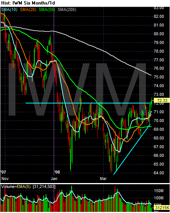Click the 150M volume axis label
This screenshot has width=170, height=213.
coord(159,191)
